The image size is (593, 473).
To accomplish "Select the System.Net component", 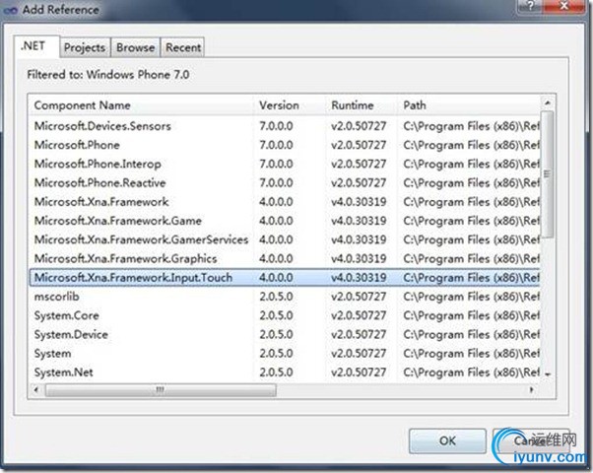I will point(285,372).
